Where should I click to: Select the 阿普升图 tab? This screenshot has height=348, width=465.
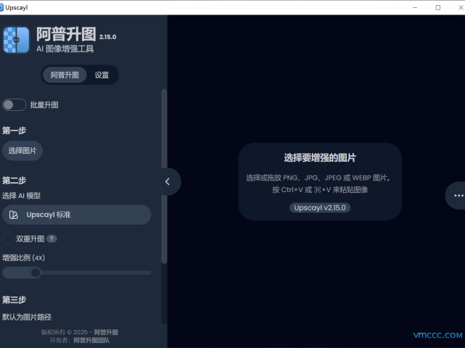coord(65,75)
